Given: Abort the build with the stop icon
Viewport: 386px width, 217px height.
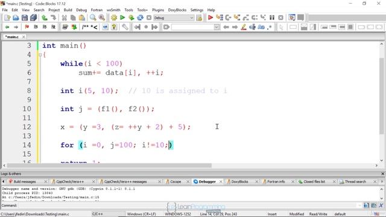Looking at the screenshot, I should 149,17.
